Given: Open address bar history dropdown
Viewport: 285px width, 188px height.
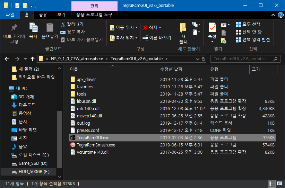Looking at the screenshot, I should [x=197, y=59].
